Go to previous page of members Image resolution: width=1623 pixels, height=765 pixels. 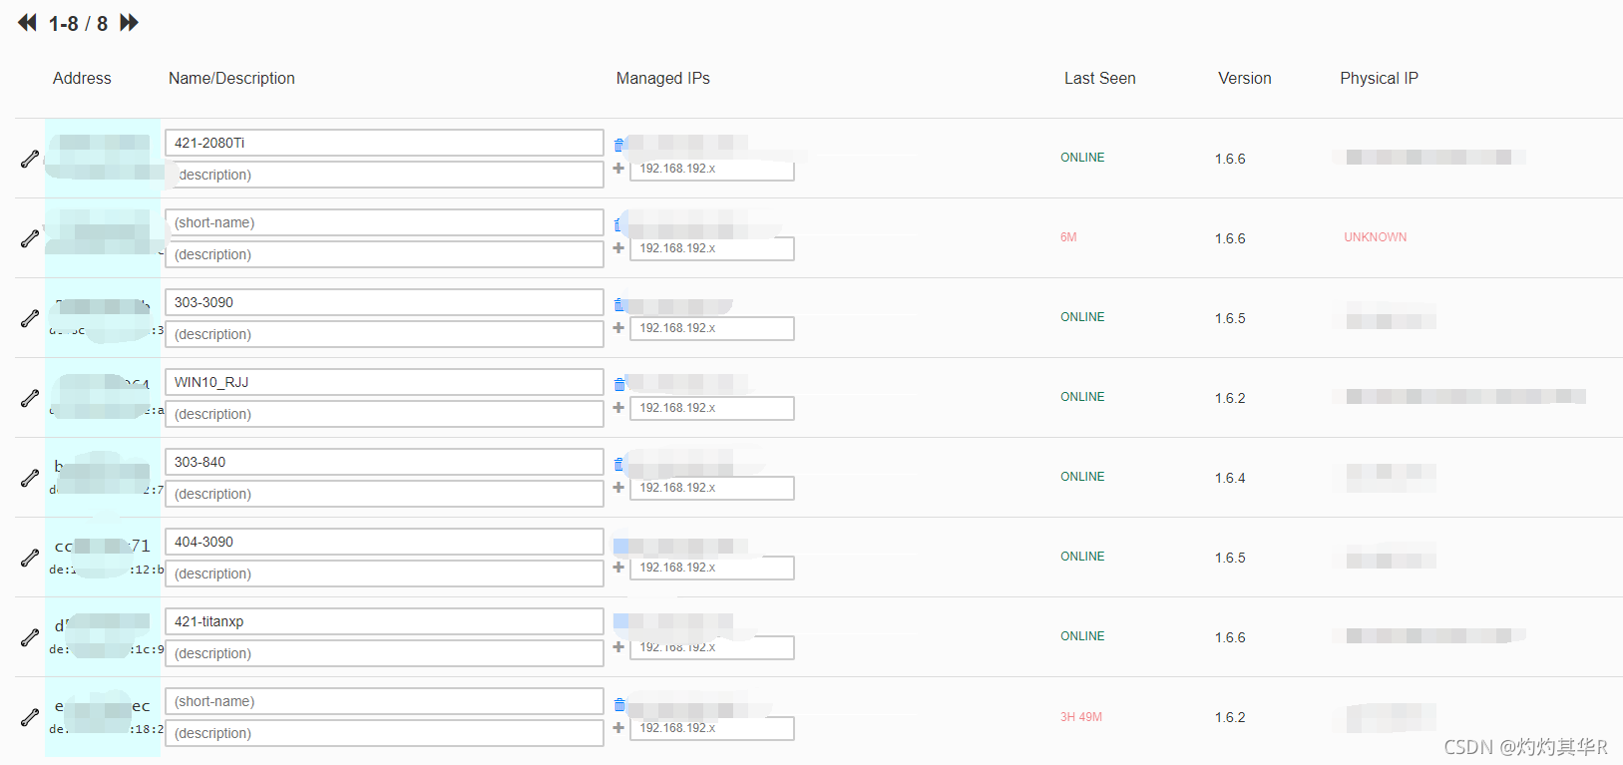click(27, 23)
